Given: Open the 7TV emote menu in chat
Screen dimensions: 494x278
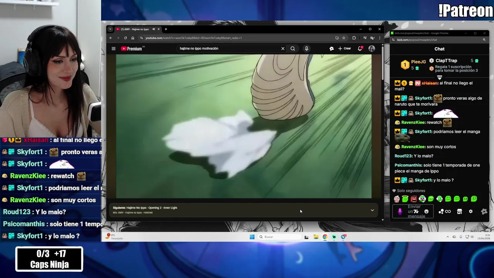Looking at the screenshot, I should coord(416,212).
